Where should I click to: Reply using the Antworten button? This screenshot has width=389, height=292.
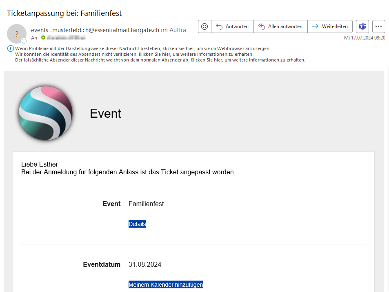(x=232, y=26)
